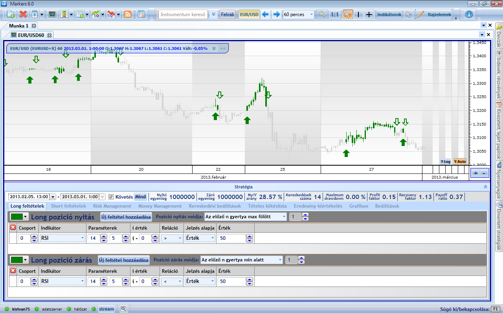The image size is (503, 314).
Task: Open the start date 2013.02.05. 13:00 dropdown
Action: [x=53, y=197]
